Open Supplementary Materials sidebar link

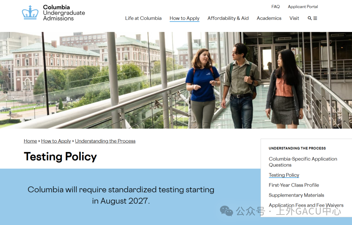point(296,195)
